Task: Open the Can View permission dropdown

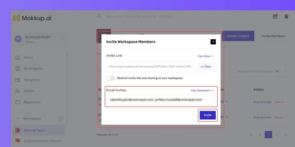Action: (x=205, y=56)
